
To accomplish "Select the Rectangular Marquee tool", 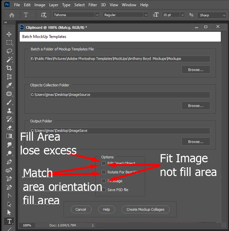I will (9, 43).
